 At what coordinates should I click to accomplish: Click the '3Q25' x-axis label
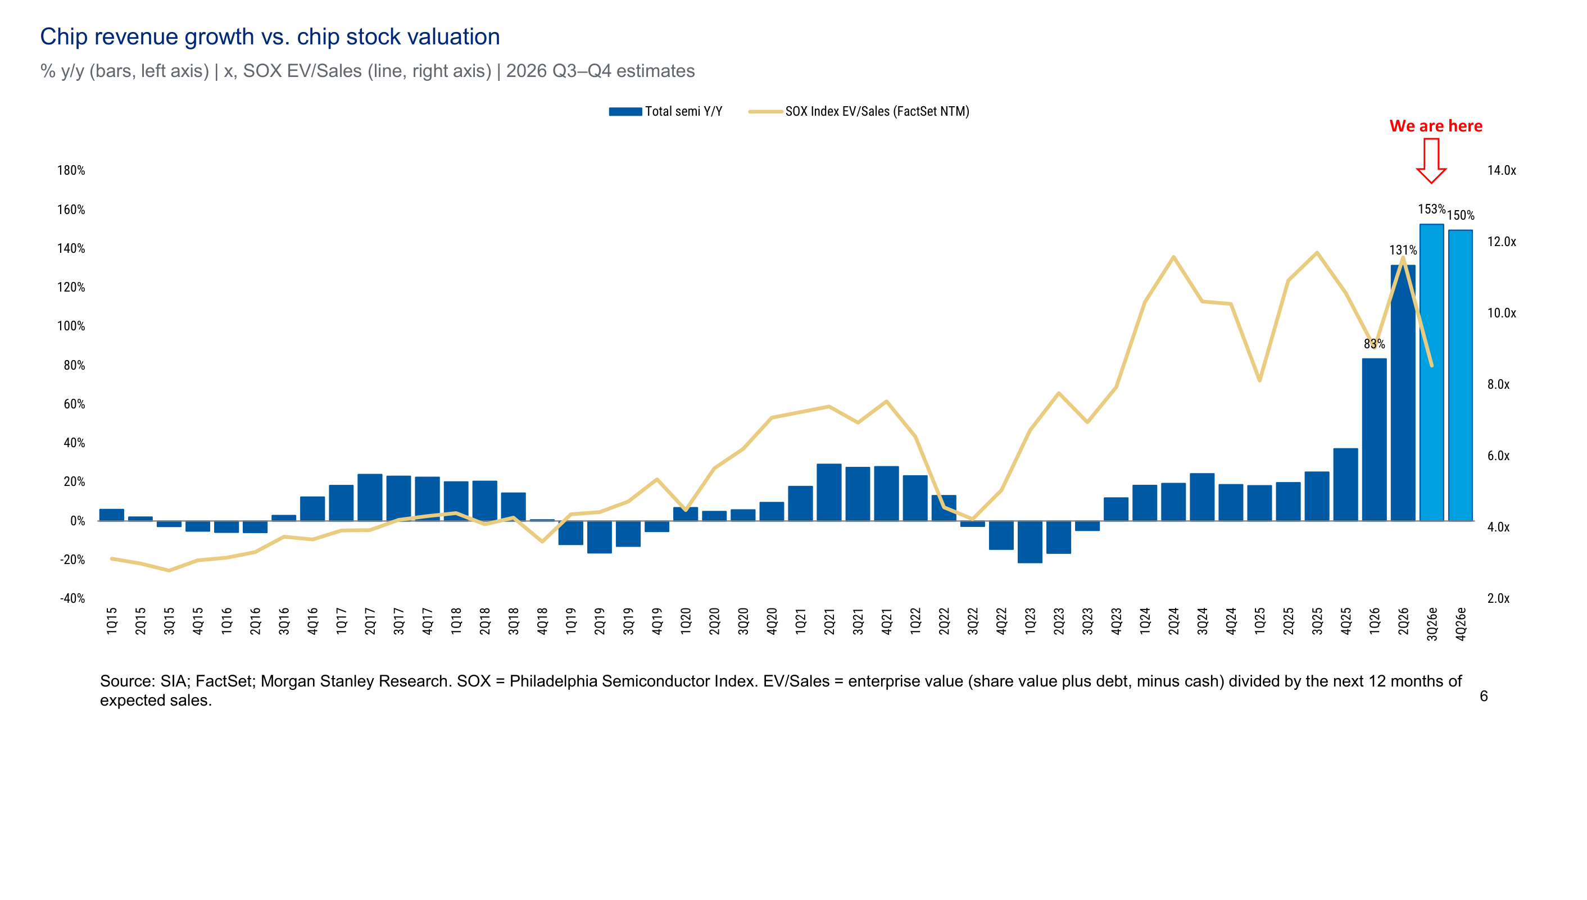[1317, 621]
